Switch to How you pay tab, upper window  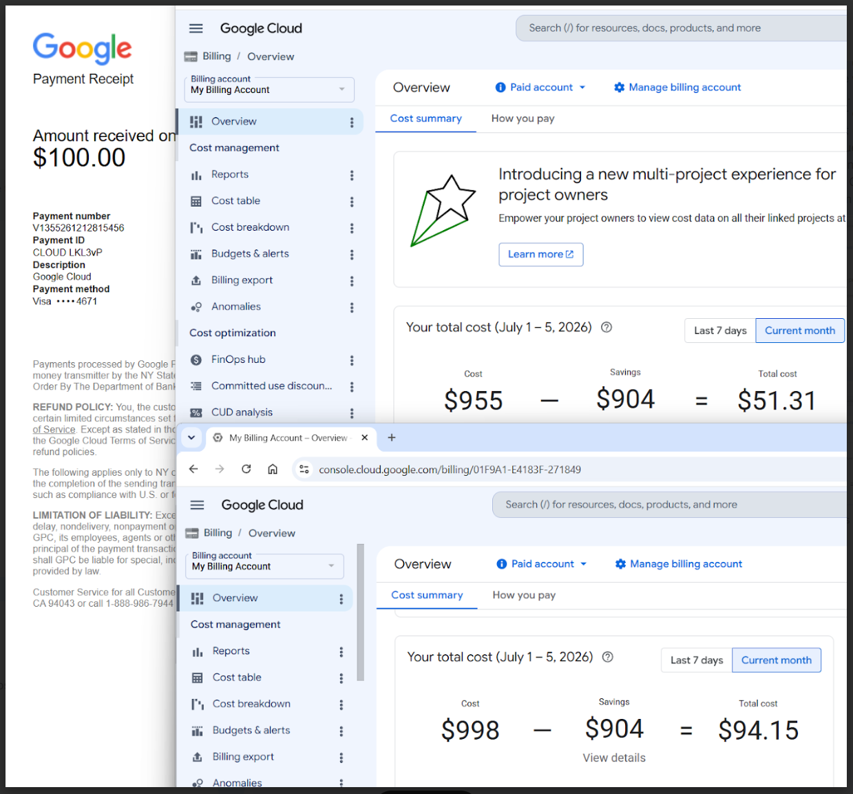click(523, 118)
